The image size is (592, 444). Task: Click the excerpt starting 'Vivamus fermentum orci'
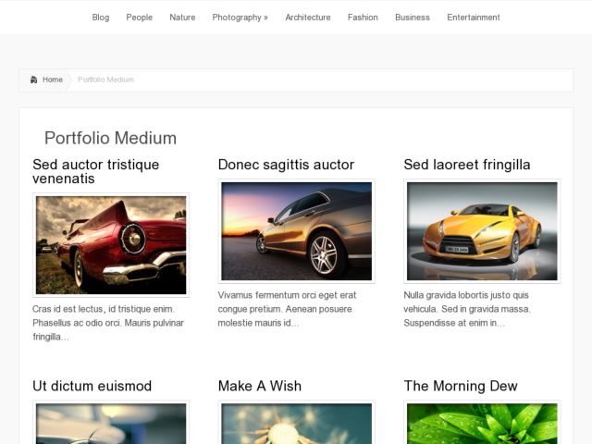(x=287, y=309)
